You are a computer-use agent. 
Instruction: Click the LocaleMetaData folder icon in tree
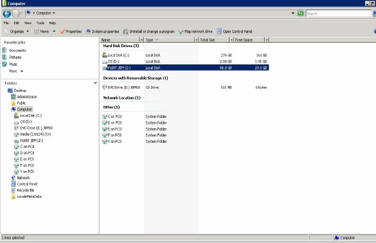[13, 196]
